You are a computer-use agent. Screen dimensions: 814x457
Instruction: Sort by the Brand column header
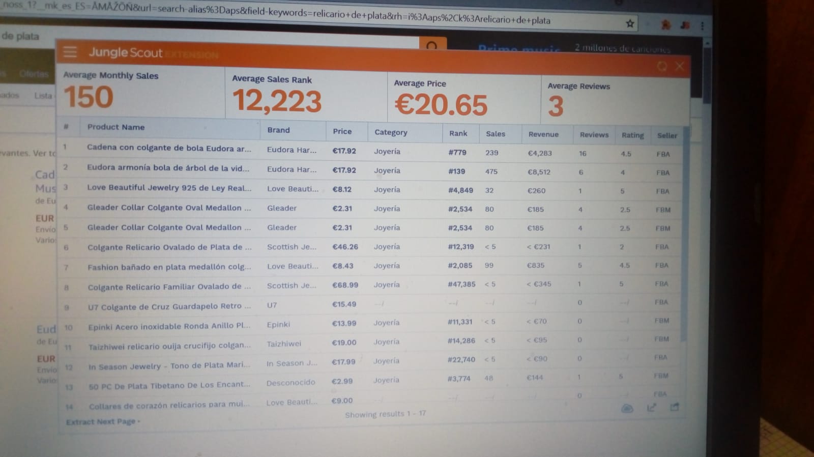click(x=278, y=130)
